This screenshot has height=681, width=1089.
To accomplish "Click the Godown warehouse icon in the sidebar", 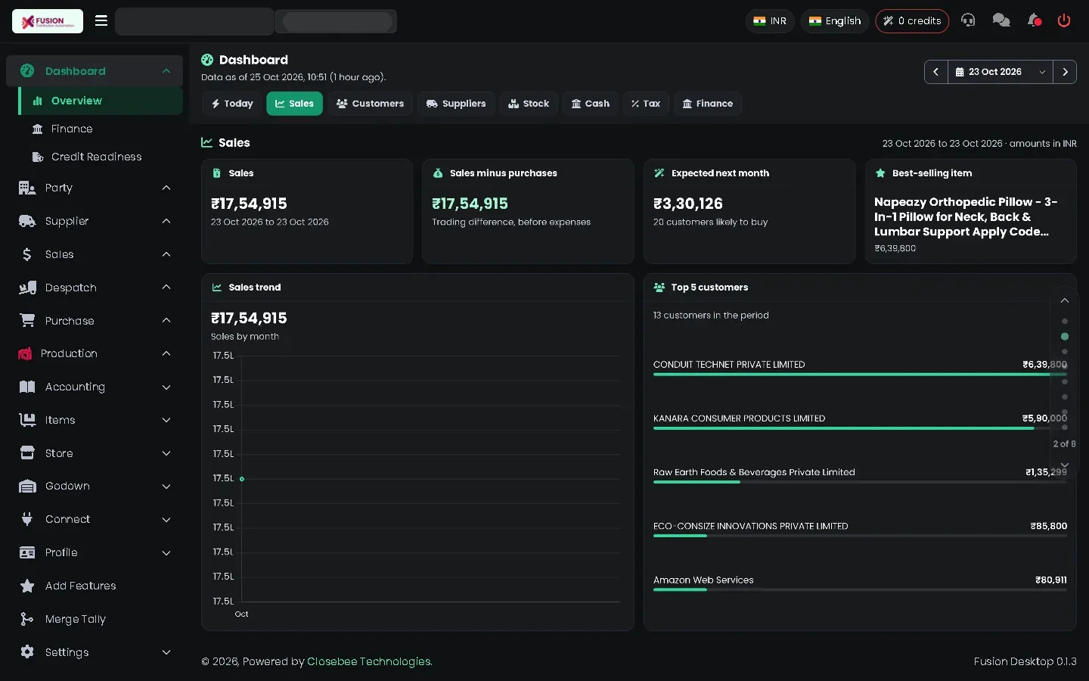I will (27, 486).
